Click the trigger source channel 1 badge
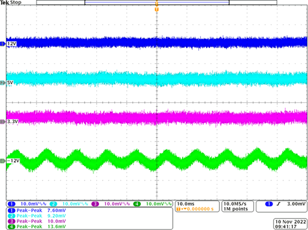Viewport: 308px width, 230px height. tap(269, 204)
